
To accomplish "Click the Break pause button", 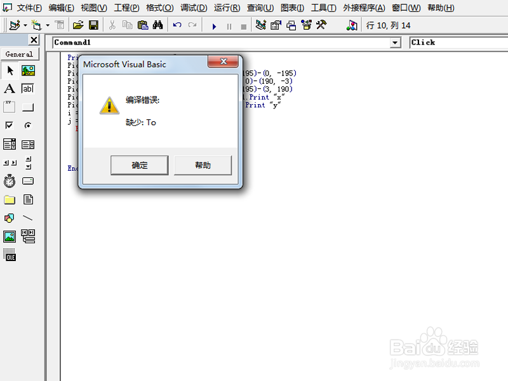I will click(x=229, y=26).
